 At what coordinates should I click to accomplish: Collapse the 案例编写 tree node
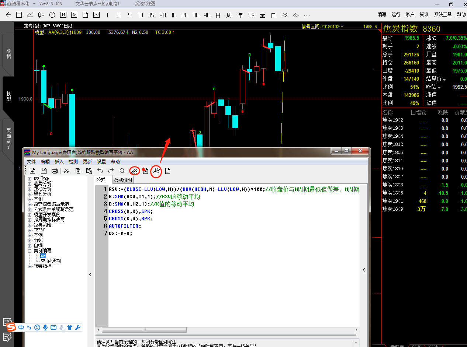tap(30, 250)
